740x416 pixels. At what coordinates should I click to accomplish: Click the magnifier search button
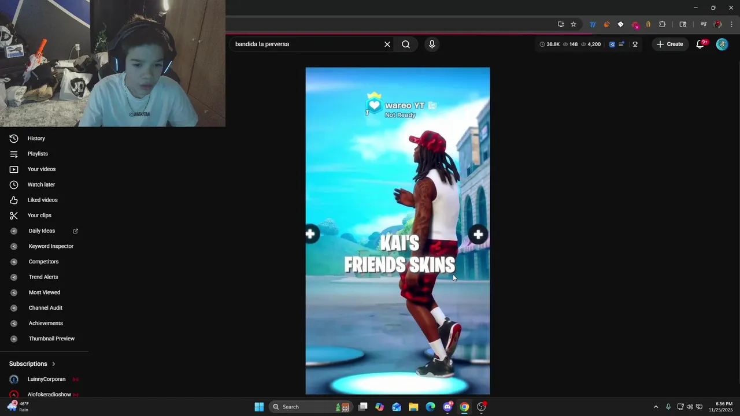pos(406,44)
